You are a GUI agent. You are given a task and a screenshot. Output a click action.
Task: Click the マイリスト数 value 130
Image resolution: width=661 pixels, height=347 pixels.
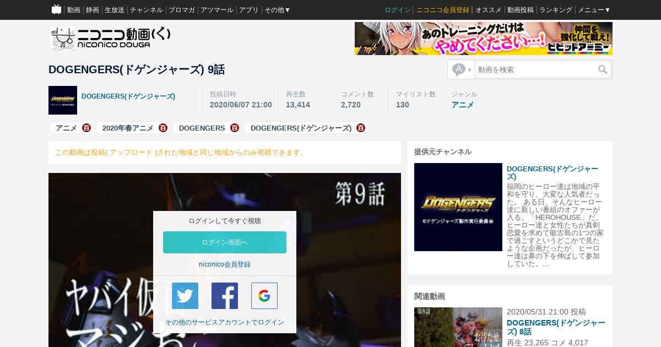(x=403, y=105)
